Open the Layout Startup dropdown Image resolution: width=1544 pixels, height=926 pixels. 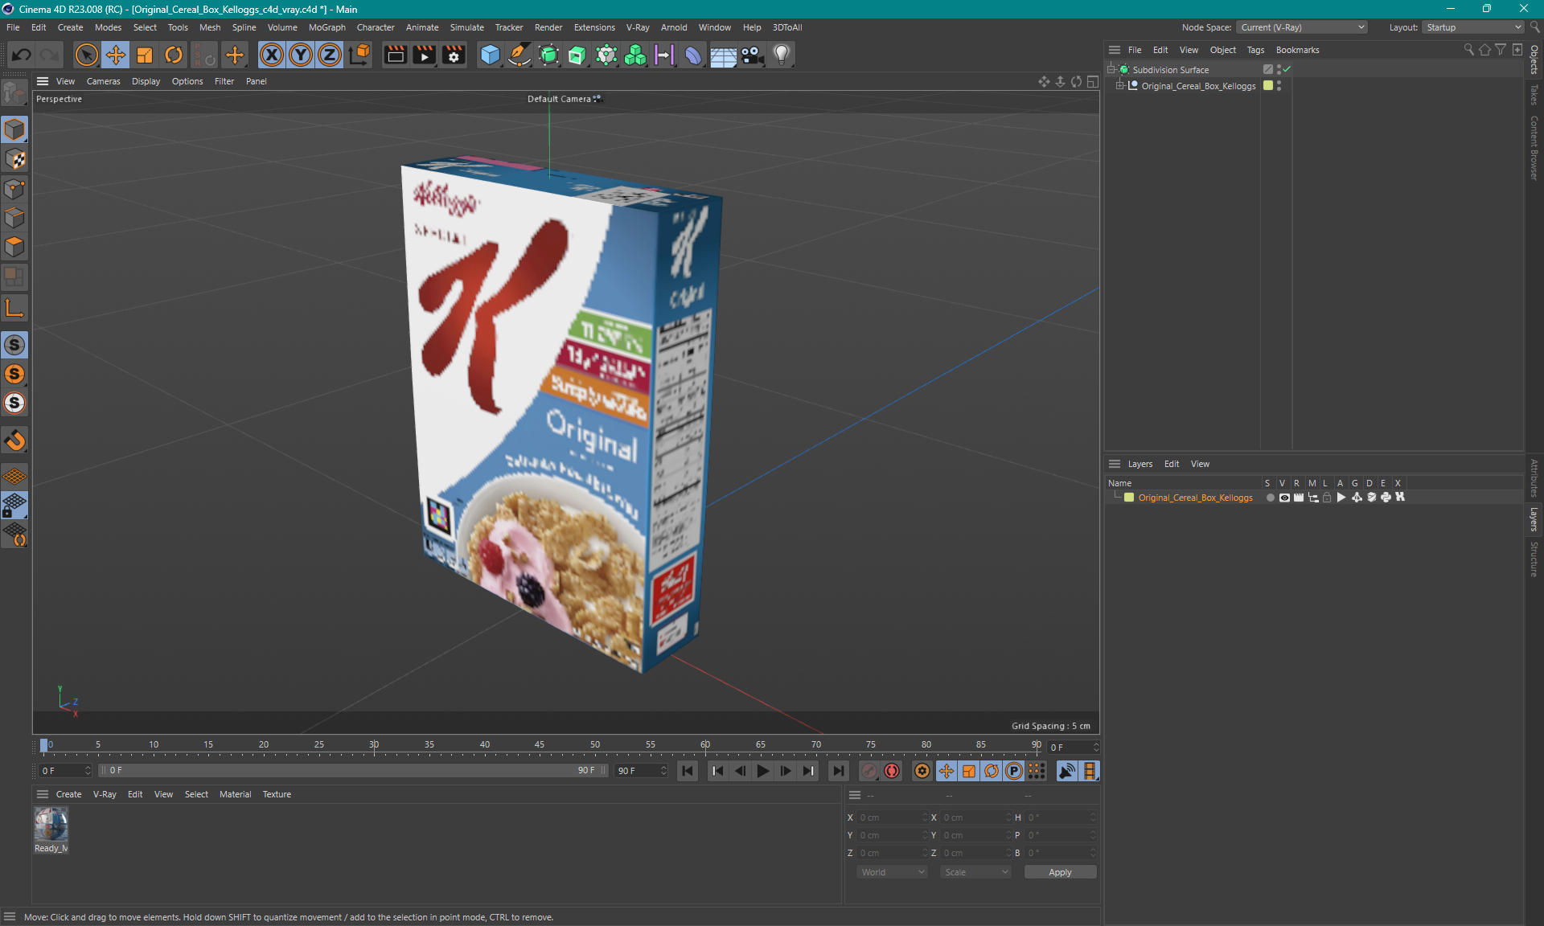click(x=1473, y=27)
